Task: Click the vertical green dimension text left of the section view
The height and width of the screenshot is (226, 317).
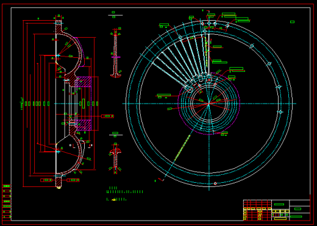Action: [22, 104]
